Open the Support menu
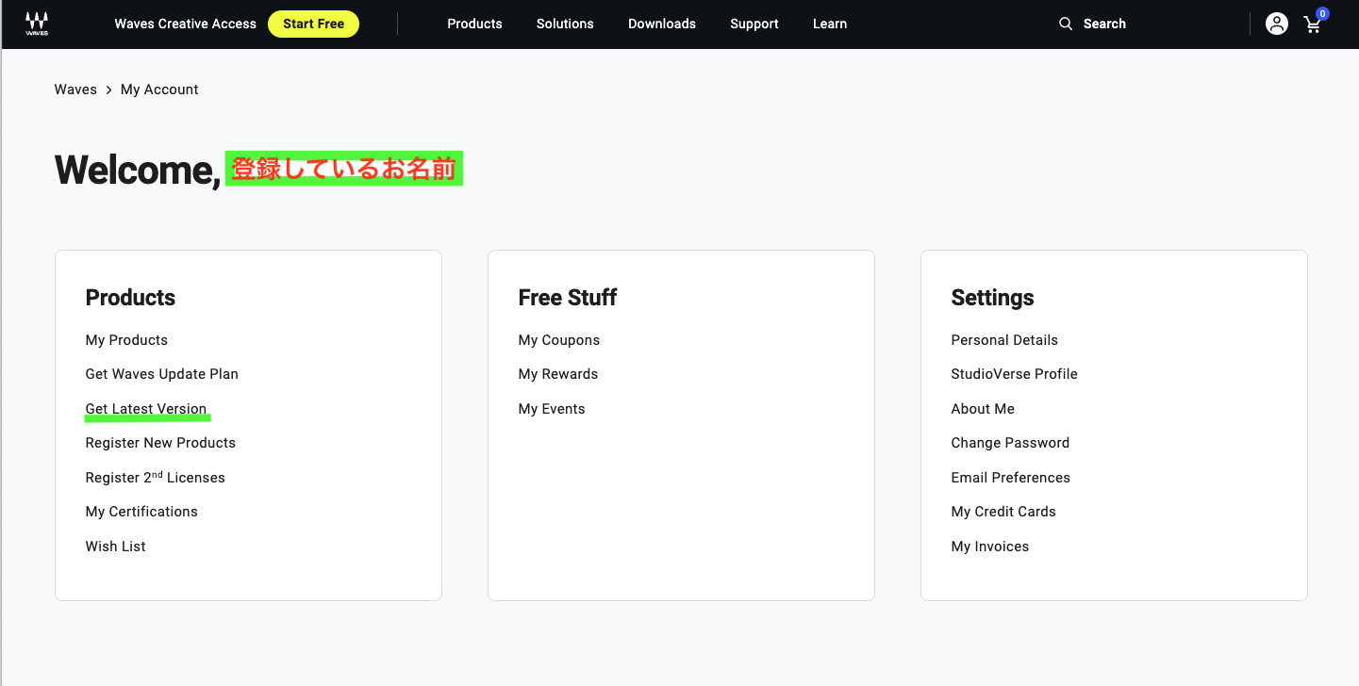 click(x=754, y=24)
